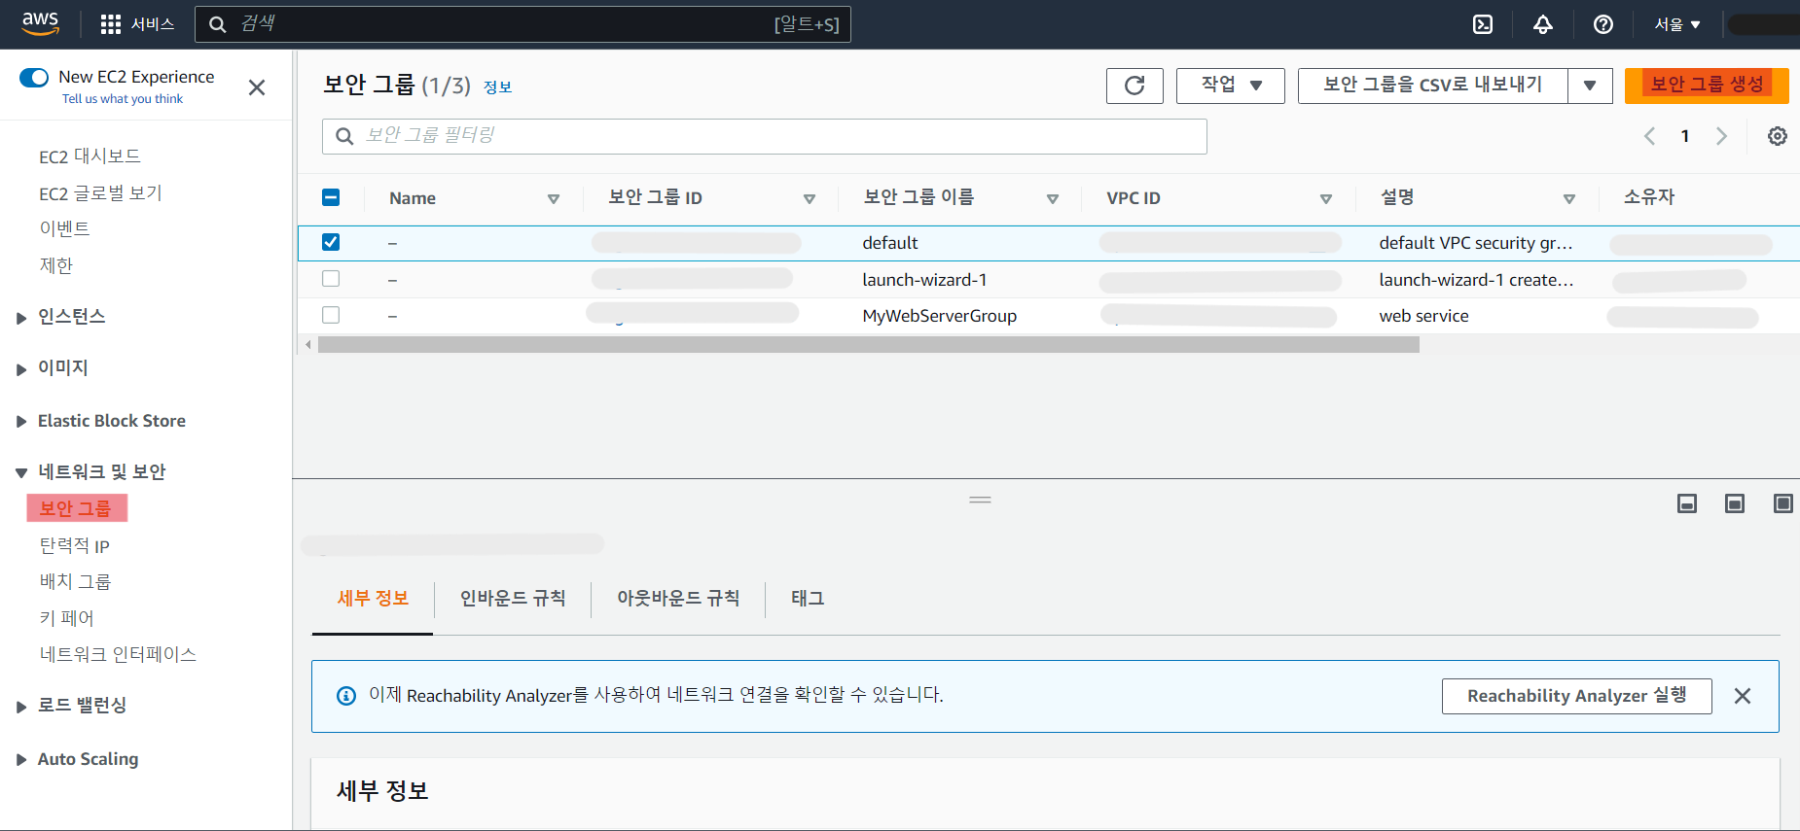Close the New EC2 Experience banner

[257, 87]
